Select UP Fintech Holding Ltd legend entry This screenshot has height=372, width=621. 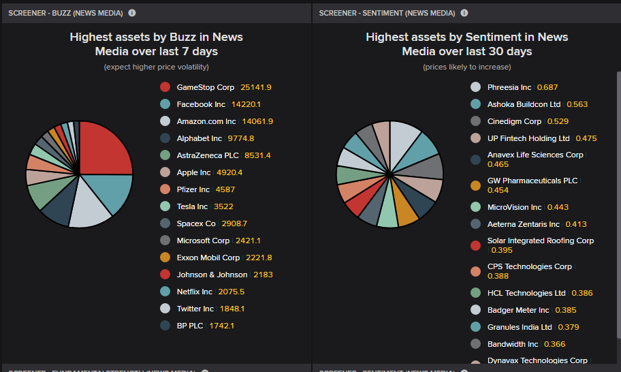click(534, 138)
